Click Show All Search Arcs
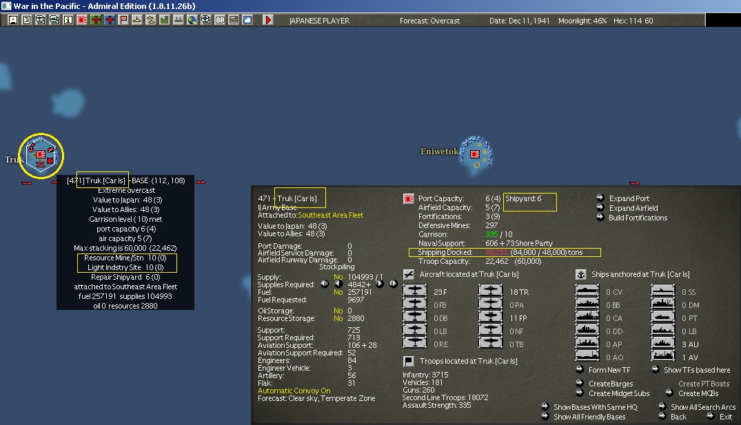The image size is (741, 425). click(x=702, y=407)
